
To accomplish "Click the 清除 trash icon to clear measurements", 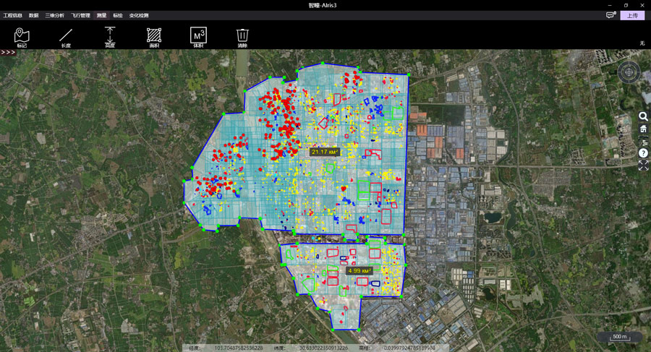I will 242,36.
